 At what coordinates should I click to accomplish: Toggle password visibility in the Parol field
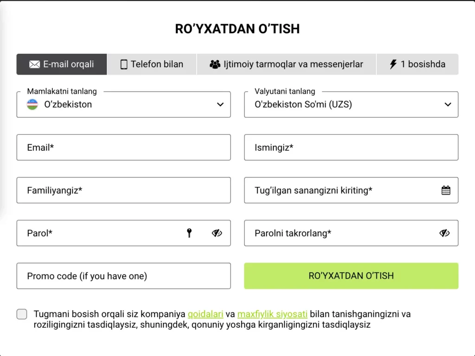point(217,233)
